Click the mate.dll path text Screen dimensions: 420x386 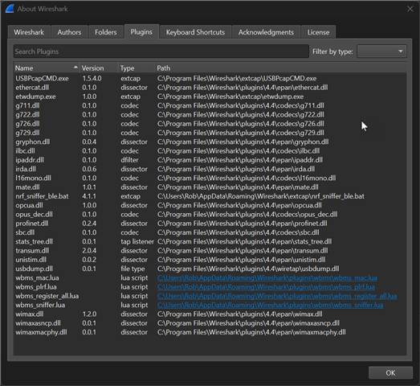click(x=238, y=187)
